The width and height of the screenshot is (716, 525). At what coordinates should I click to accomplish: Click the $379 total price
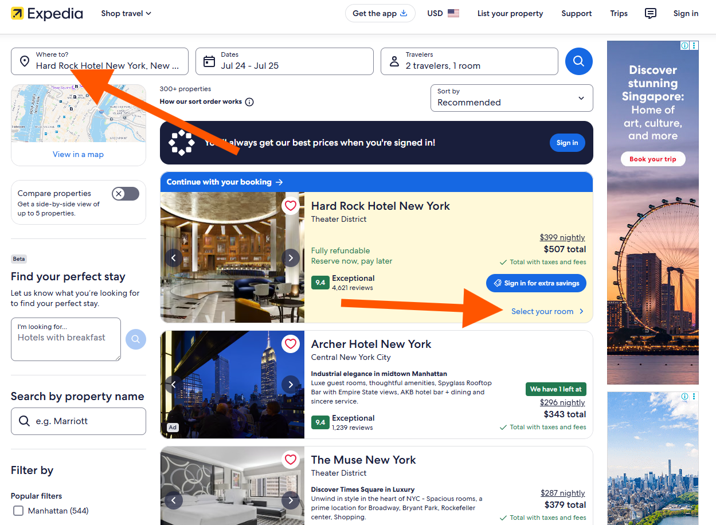pos(565,505)
